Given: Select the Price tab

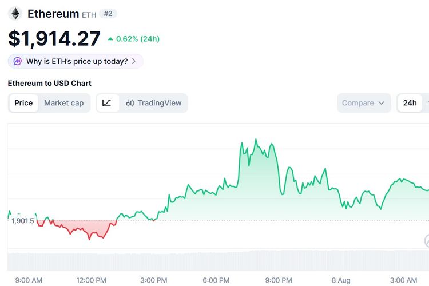Looking at the screenshot, I should [x=23, y=103].
